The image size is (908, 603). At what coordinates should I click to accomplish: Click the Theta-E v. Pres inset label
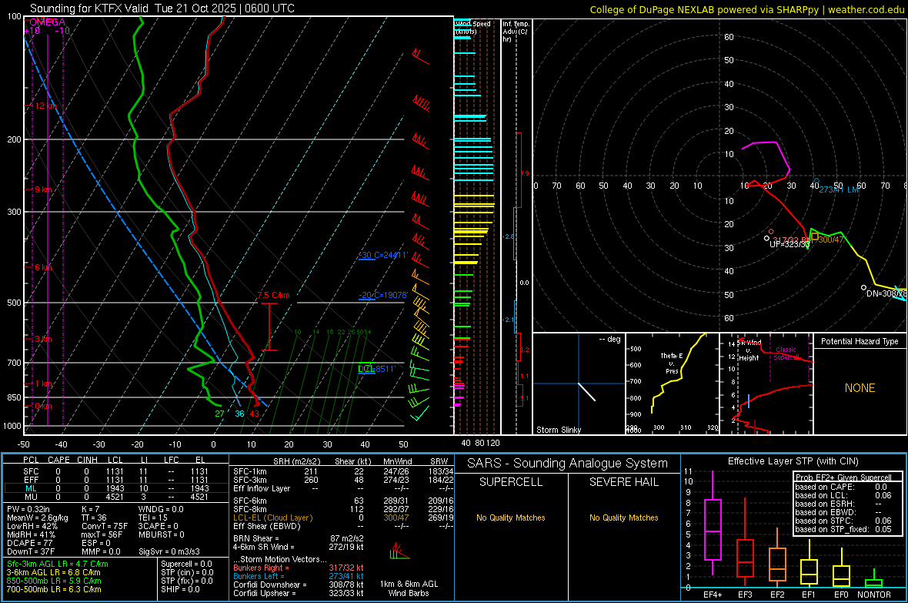672,363
